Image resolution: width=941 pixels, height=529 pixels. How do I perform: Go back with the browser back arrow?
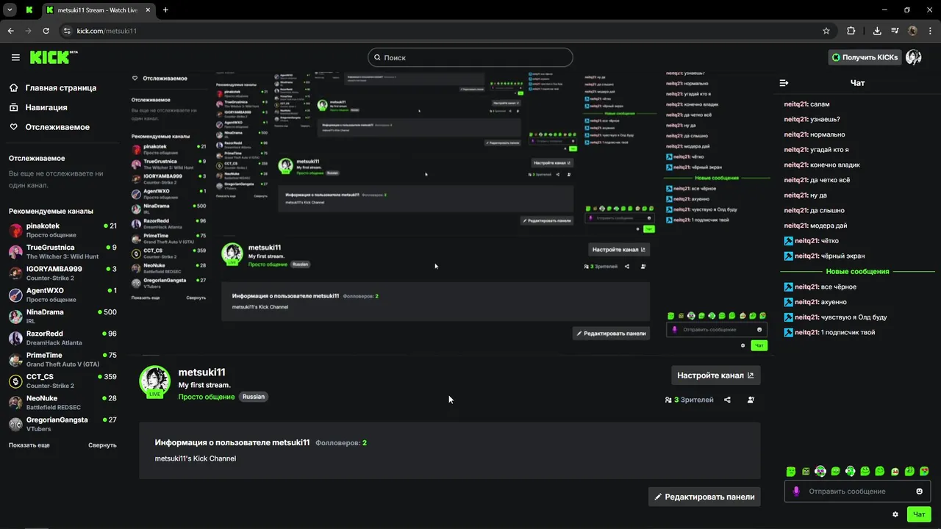(x=10, y=31)
